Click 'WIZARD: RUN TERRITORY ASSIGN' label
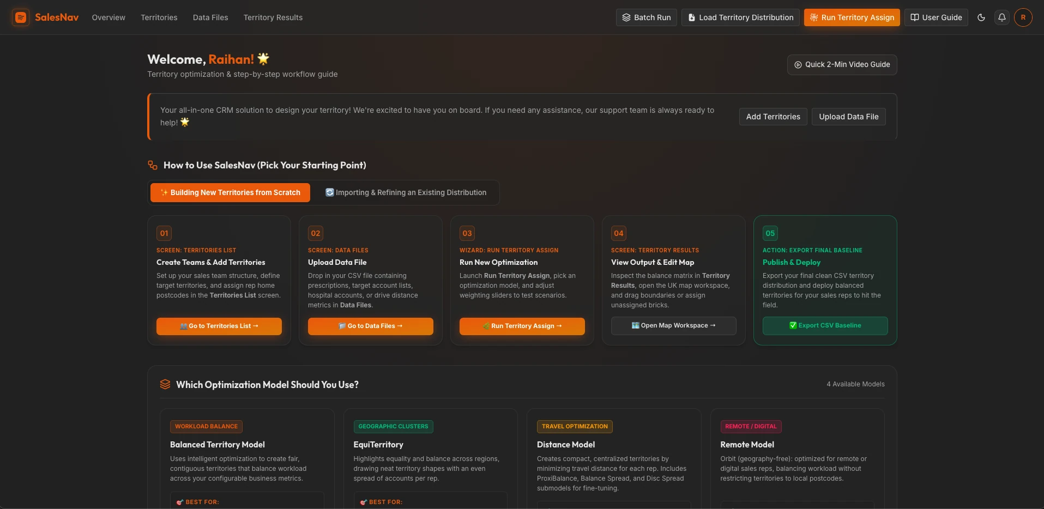The image size is (1044, 509). [509, 250]
